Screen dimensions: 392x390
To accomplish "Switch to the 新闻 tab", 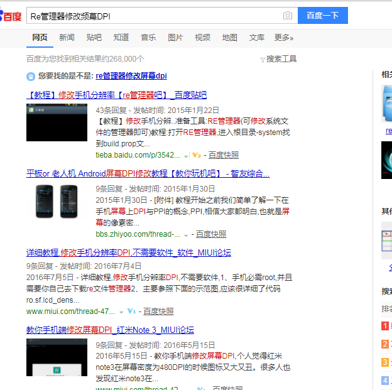I will 67,38.
